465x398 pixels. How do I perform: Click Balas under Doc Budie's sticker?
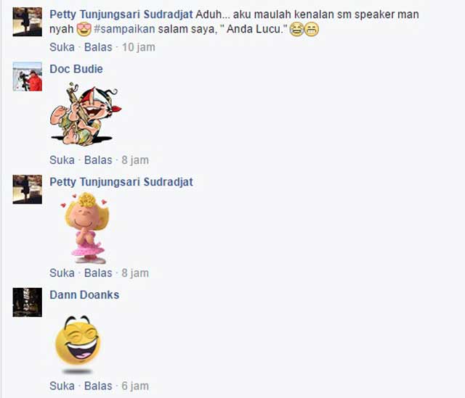click(x=98, y=160)
